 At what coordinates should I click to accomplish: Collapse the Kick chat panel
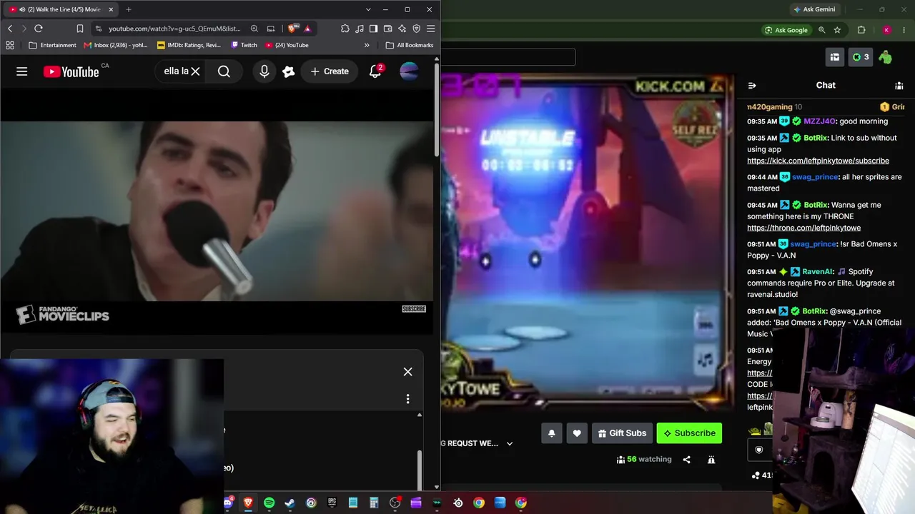752,85
